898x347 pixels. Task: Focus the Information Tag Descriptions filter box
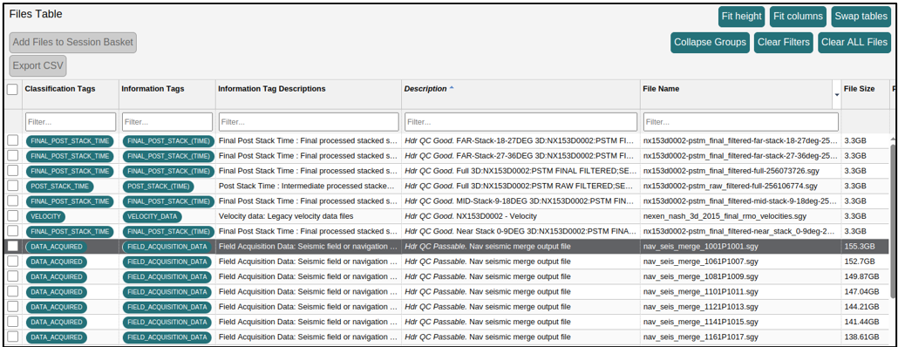(x=309, y=121)
